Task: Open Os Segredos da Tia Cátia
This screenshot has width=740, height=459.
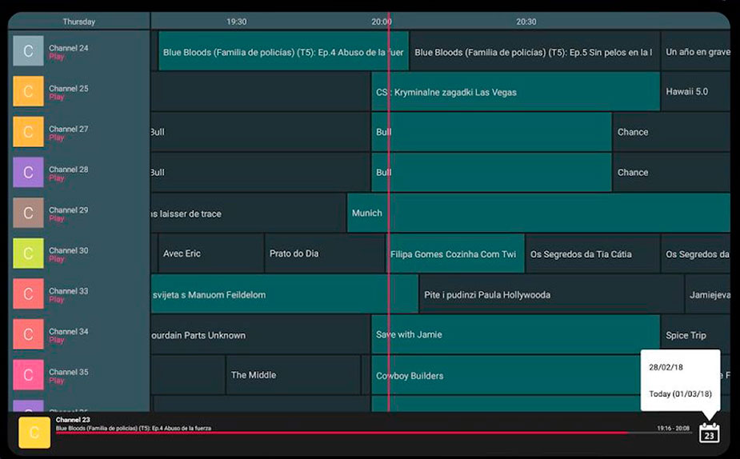Action: (x=593, y=253)
